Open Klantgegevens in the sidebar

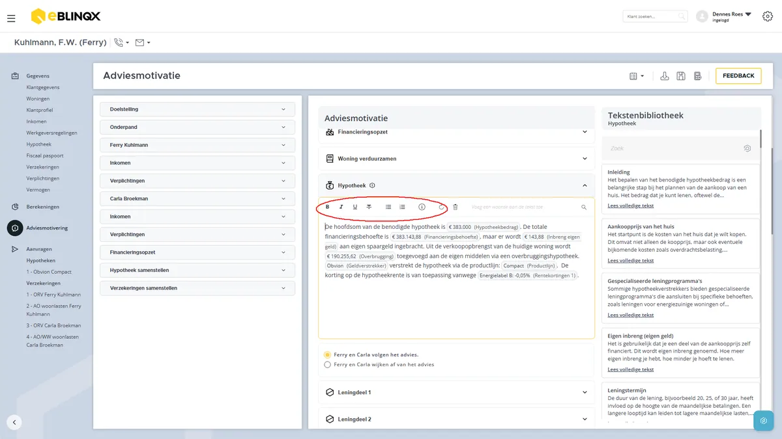(x=43, y=87)
